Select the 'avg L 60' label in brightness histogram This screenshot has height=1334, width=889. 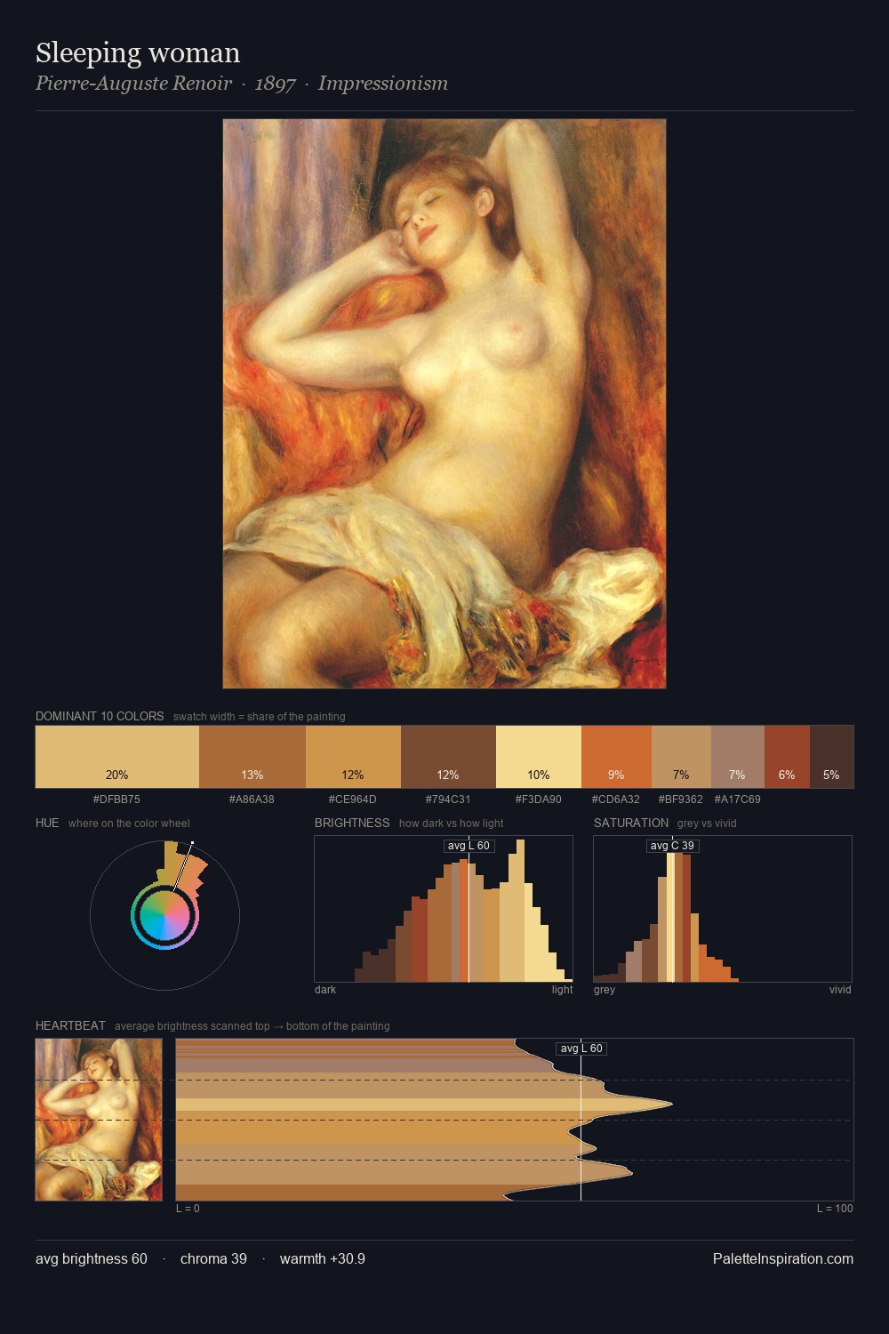[x=469, y=846]
